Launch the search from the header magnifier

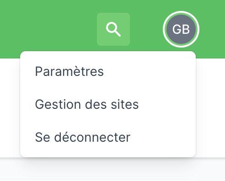click(x=113, y=29)
